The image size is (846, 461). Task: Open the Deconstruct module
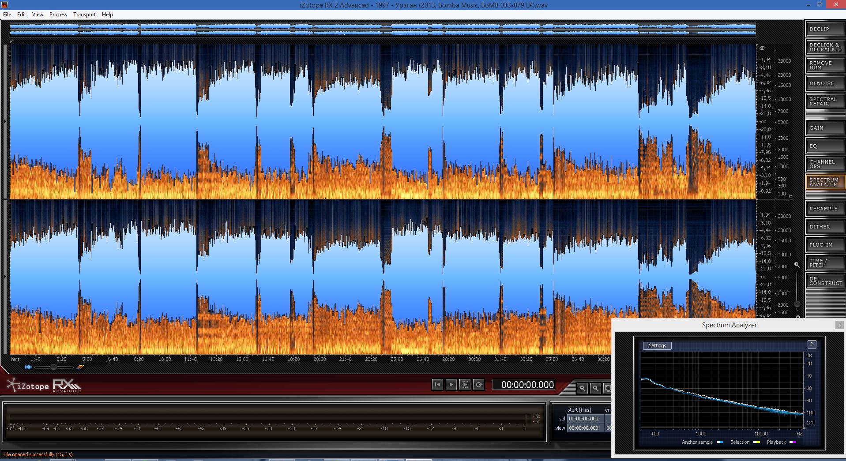click(x=825, y=281)
